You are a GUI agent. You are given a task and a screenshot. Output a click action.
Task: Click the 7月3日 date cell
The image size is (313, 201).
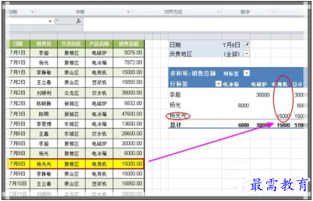(18, 114)
